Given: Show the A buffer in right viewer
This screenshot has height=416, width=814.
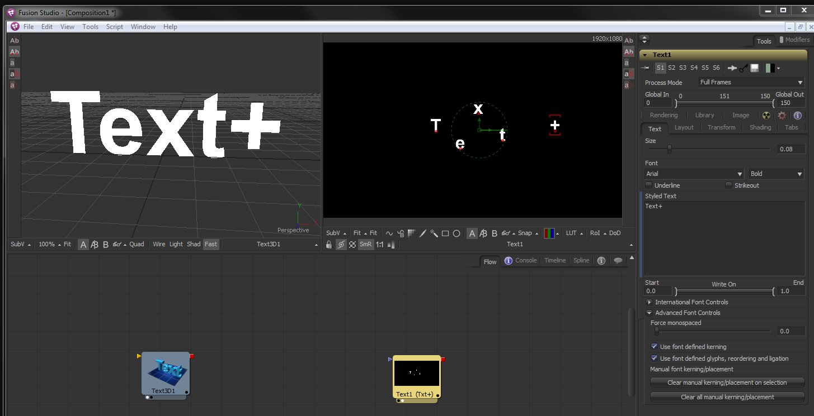Looking at the screenshot, I should tap(472, 233).
